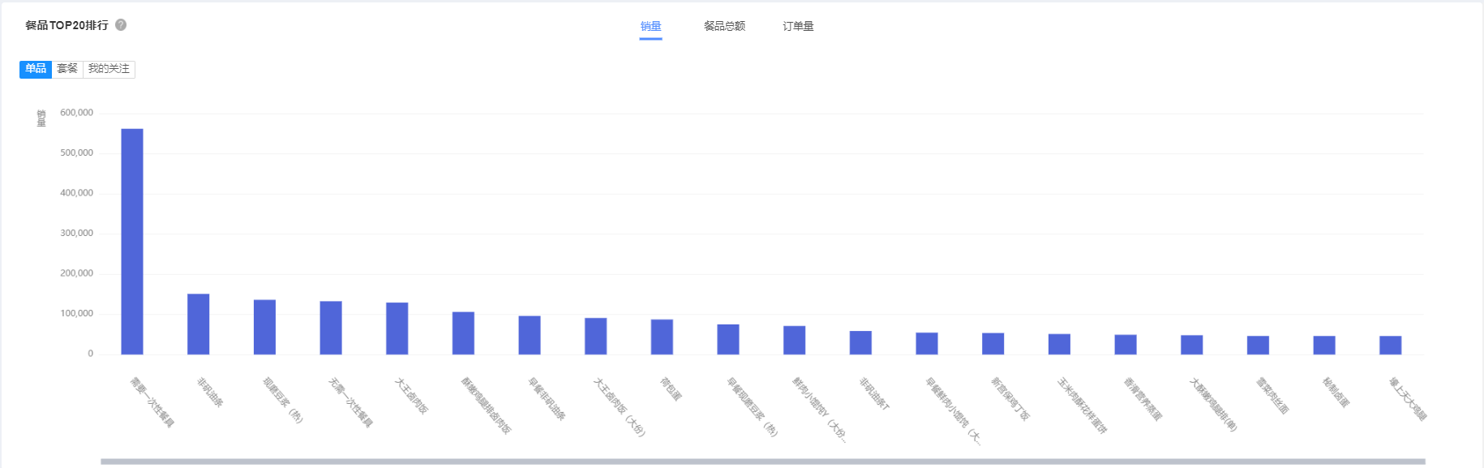
Task: Click the bar for 早餐非矾油条
Action: tap(530, 335)
